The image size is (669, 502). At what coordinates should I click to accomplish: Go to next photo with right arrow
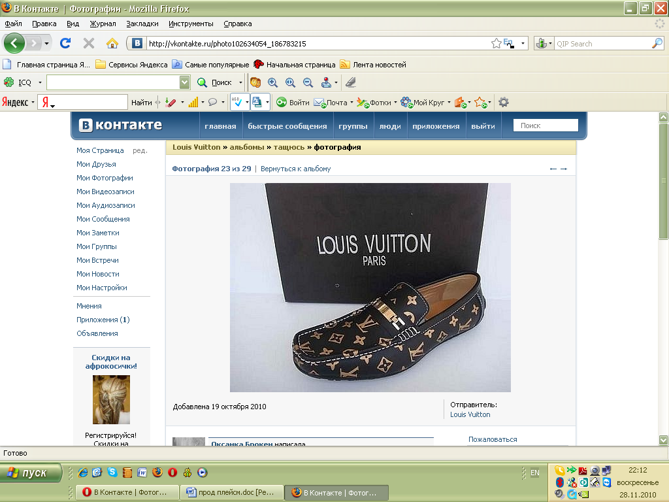(564, 169)
